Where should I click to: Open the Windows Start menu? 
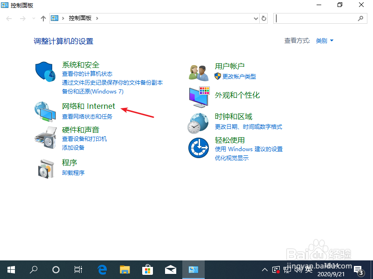click(11, 270)
